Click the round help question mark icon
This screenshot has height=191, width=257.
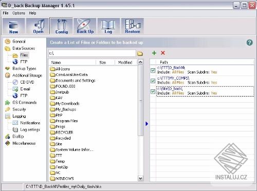(249, 43)
